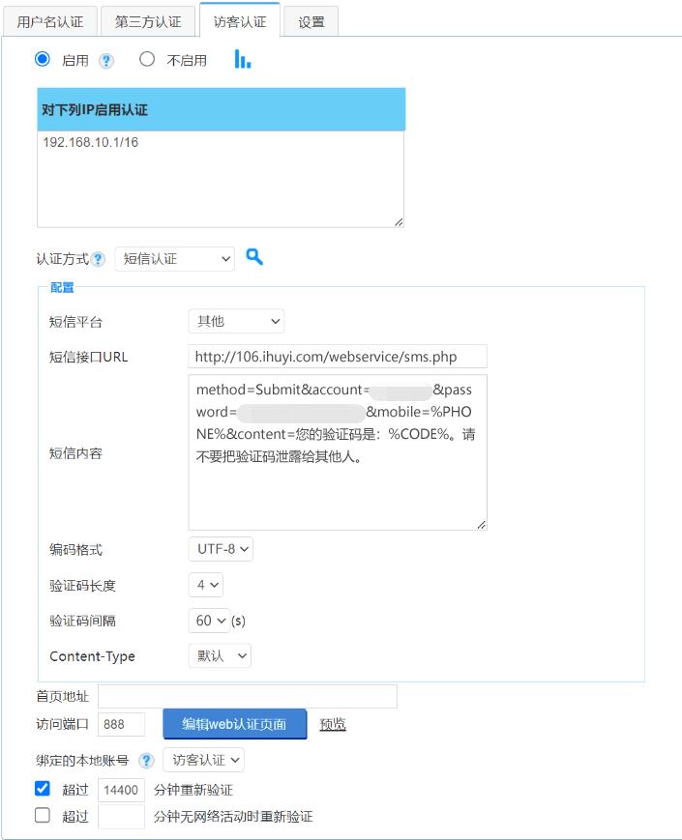Click the resize handle of the IP list textarea

click(399, 222)
